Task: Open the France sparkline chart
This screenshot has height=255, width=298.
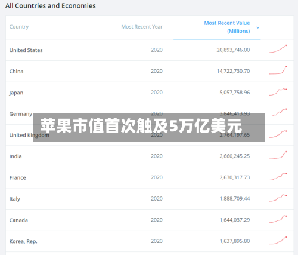Action: point(278,177)
